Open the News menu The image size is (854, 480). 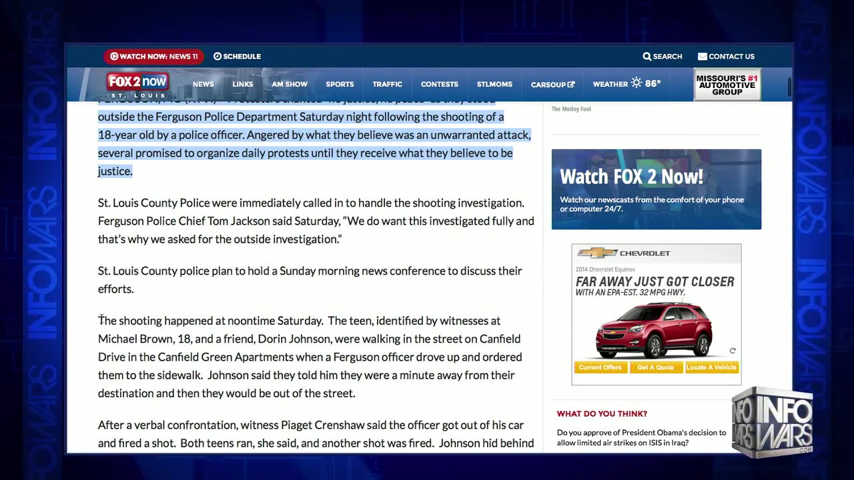[203, 85]
